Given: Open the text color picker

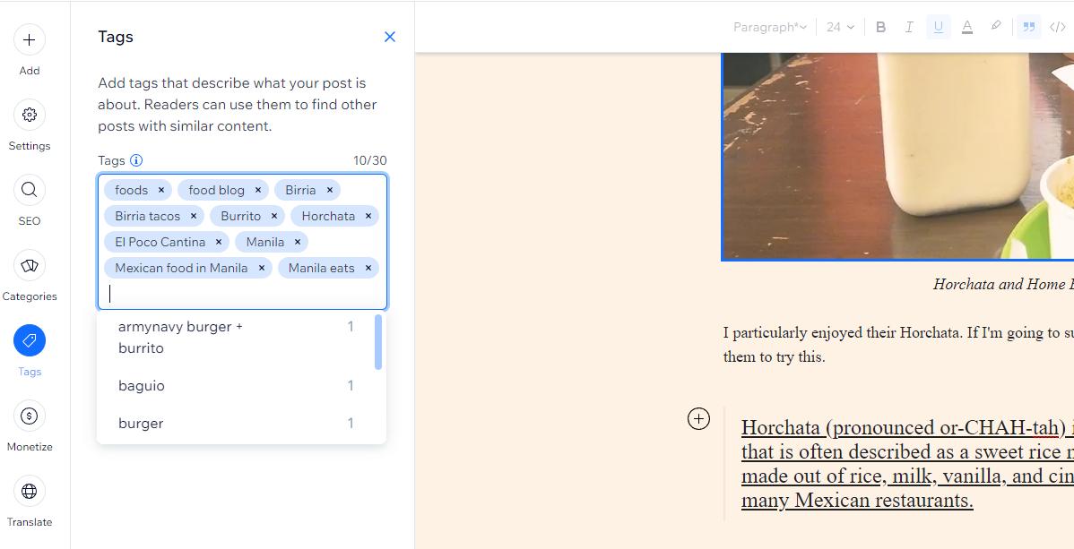Looking at the screenshot, I should point(967,28).
